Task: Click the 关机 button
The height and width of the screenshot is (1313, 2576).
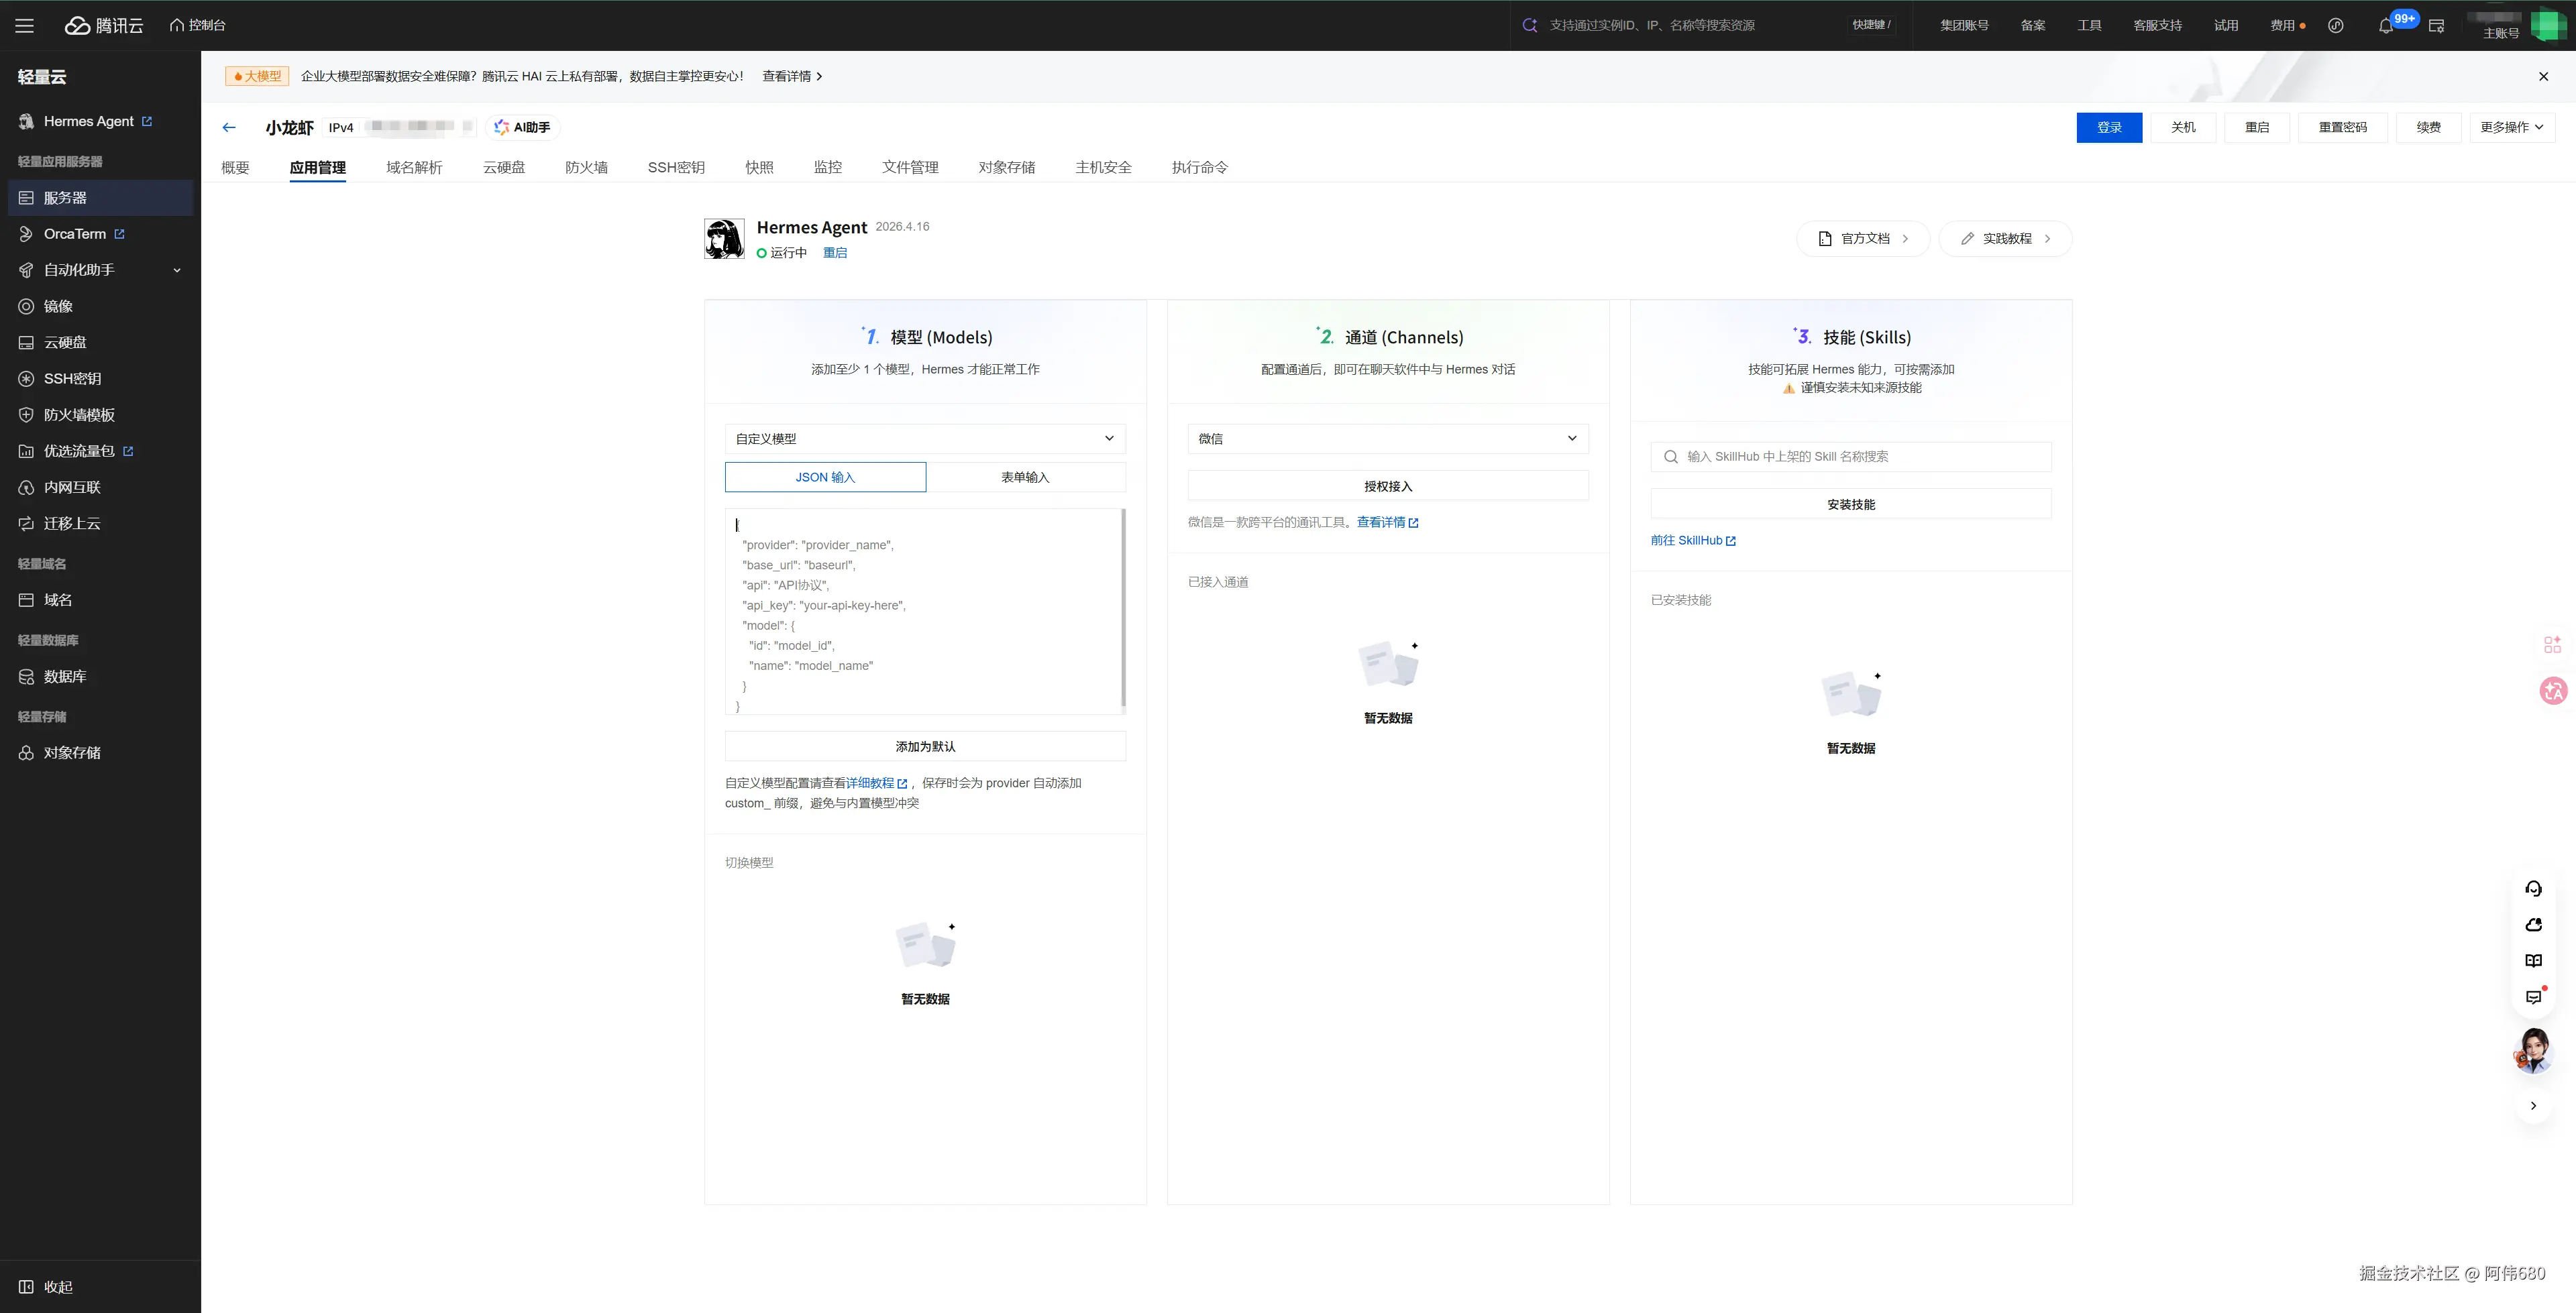Action: click(x=2183, y=127)
